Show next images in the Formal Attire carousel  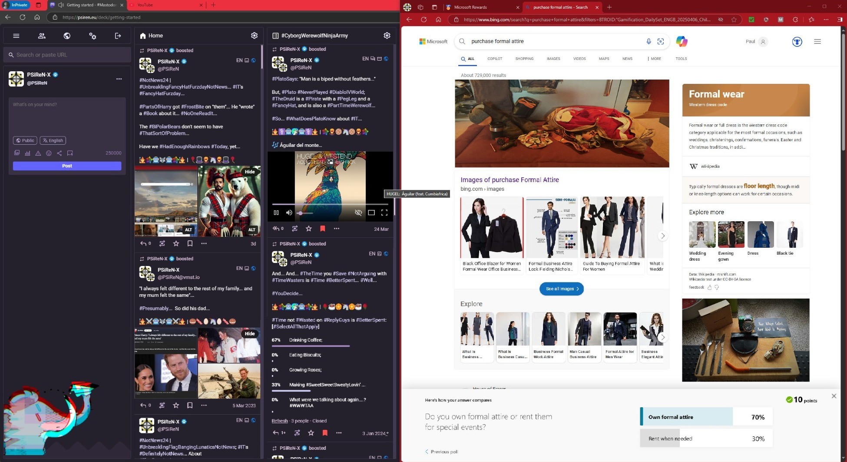(663, 236)
